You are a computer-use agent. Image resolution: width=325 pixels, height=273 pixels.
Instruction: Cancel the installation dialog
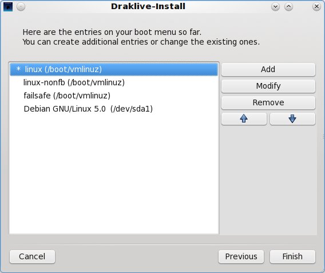coord(32,256)
